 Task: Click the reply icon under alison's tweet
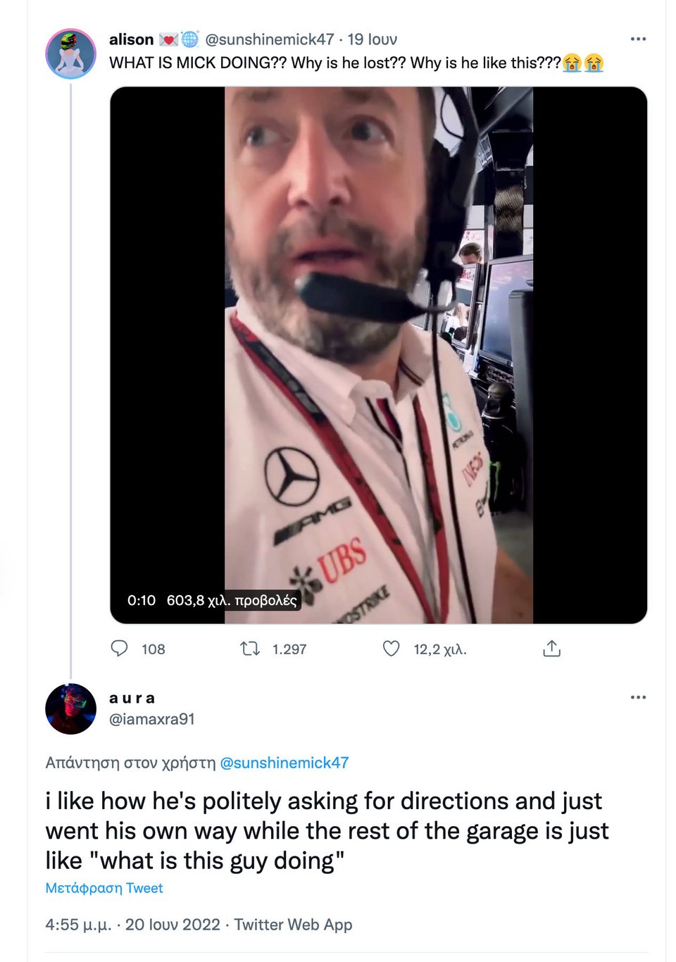(120, 648)
